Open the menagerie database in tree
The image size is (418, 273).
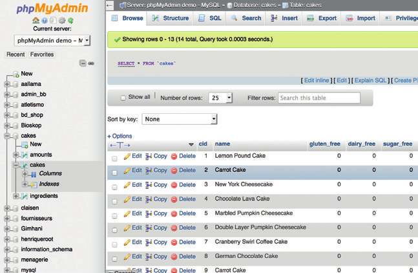34,259
